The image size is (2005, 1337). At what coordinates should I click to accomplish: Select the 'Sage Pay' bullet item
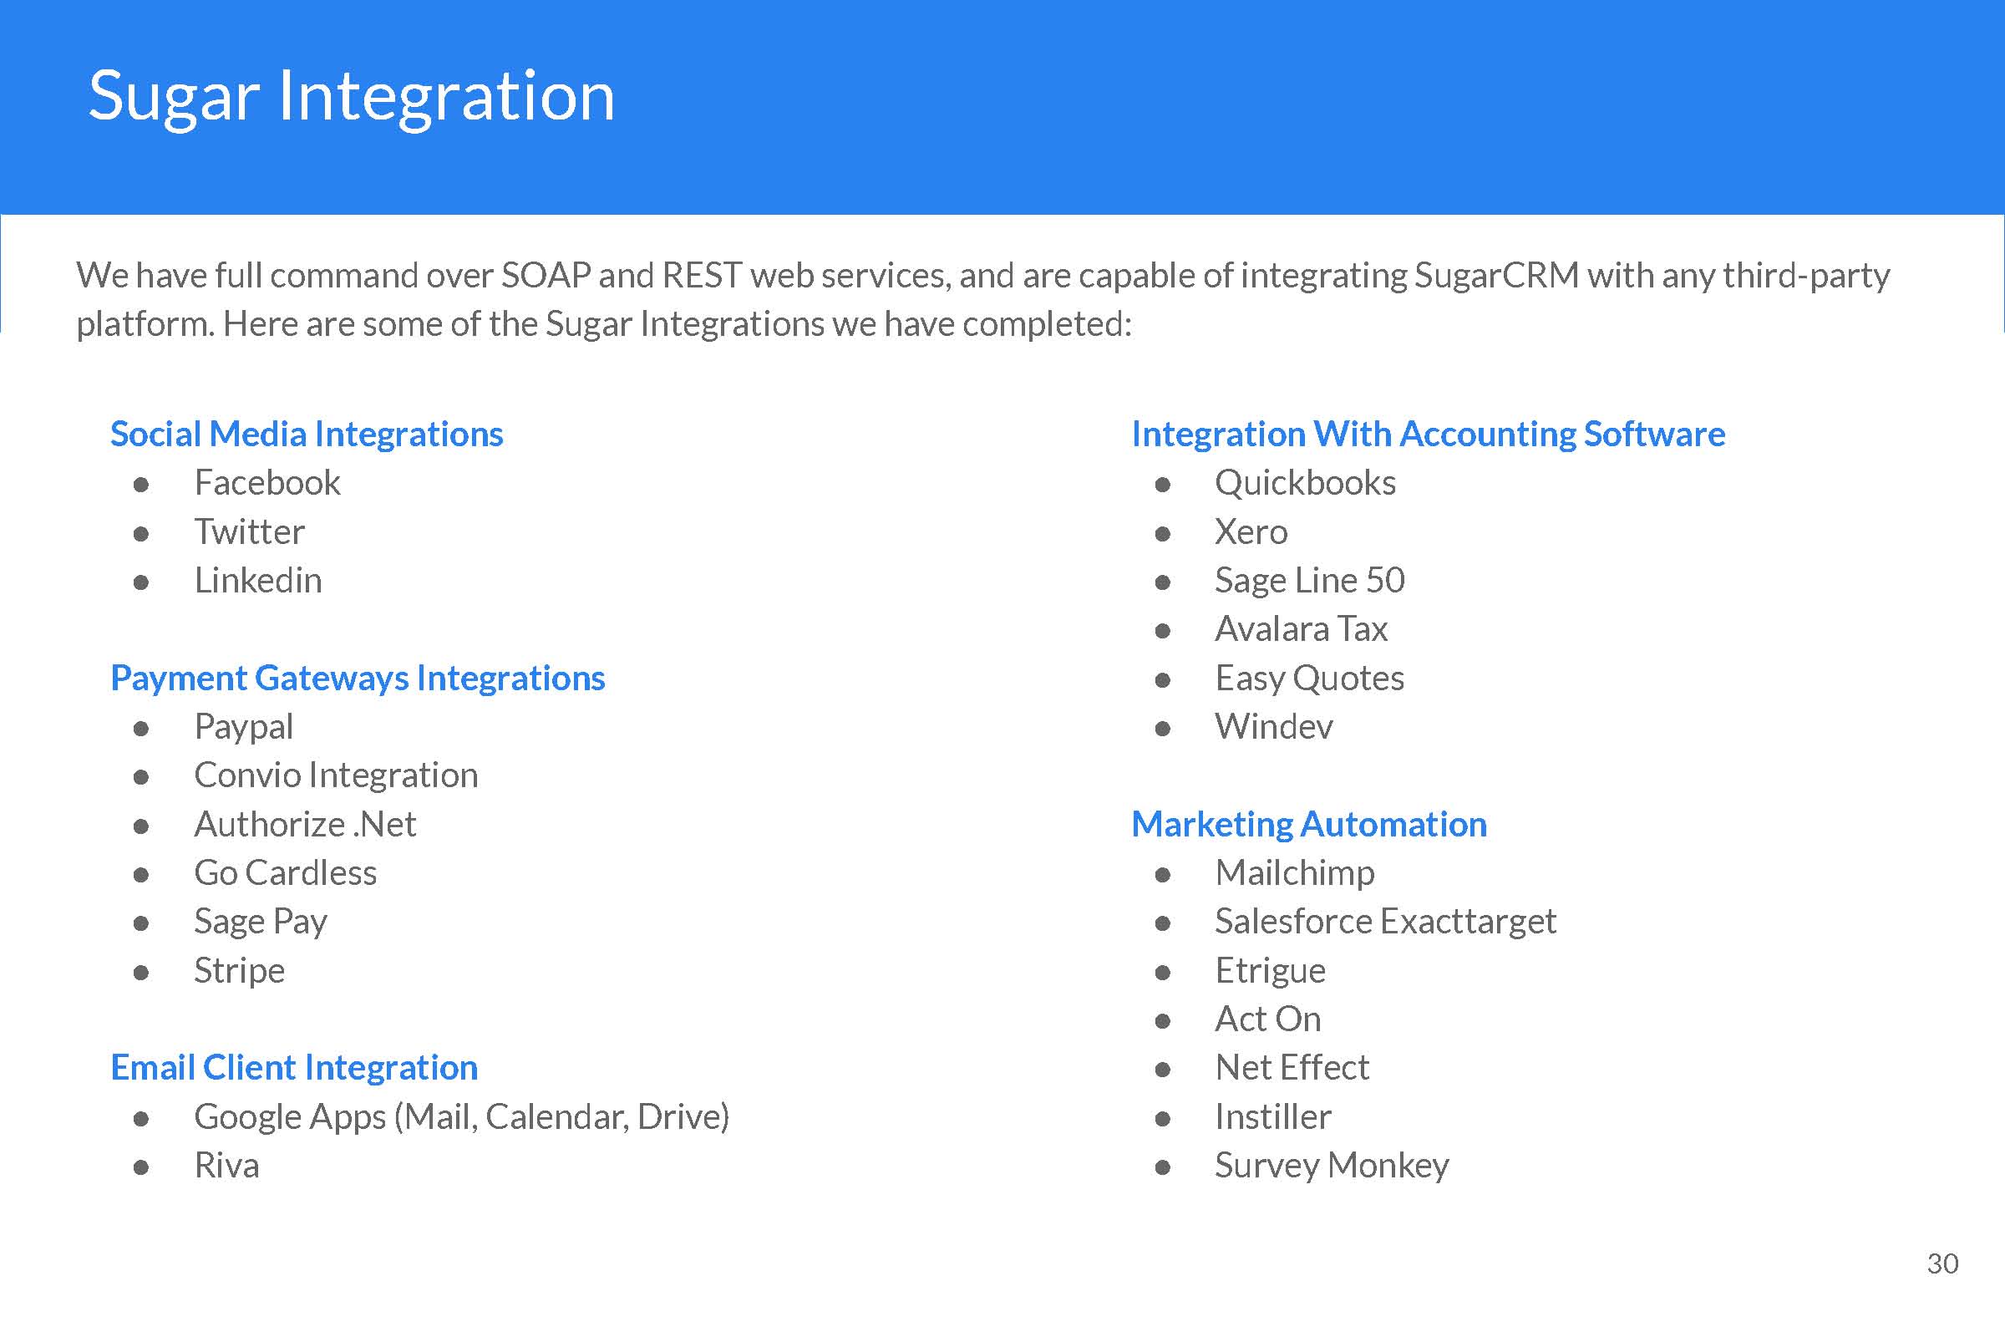(x=260, y=922)
